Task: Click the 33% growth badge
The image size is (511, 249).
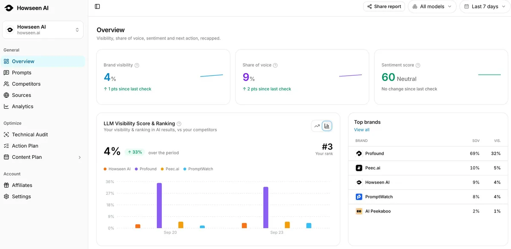Action: 135,152
